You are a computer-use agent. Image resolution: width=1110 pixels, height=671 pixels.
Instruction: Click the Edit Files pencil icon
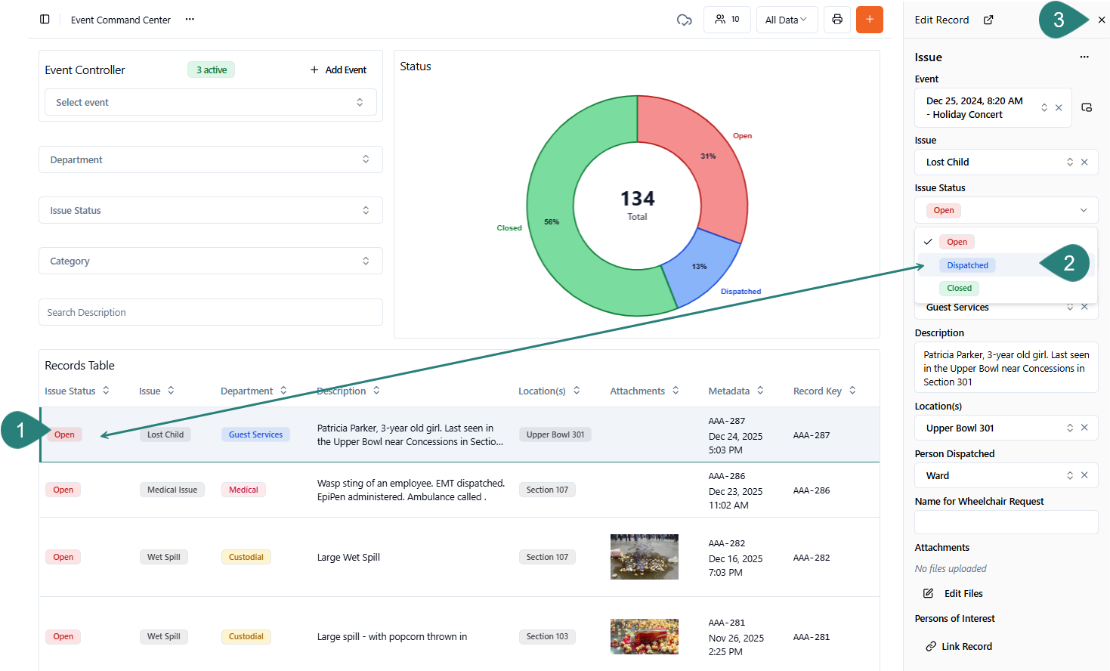click(929, 594)
